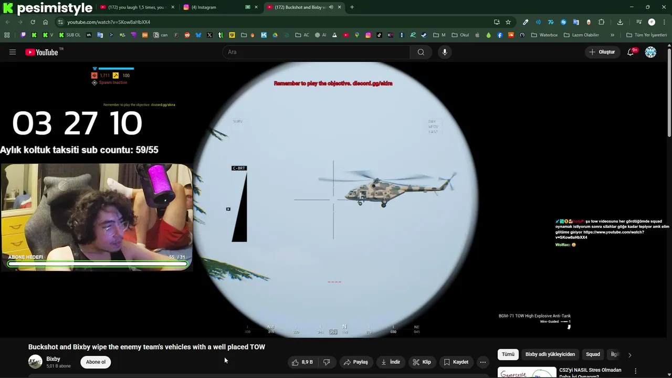The width and height of the screenshot is (672, 378).
Task: Click the address bar URL
Action: coord(109,22)
